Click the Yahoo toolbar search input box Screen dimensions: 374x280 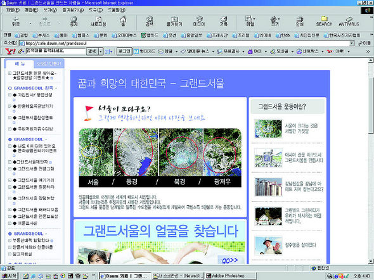click(x=55, y=51)
